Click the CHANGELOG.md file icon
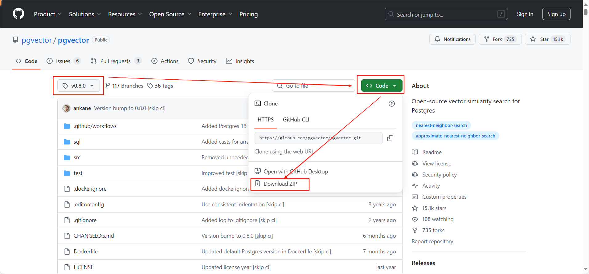This screenshot has width=589, height=274. coord(67,236)
